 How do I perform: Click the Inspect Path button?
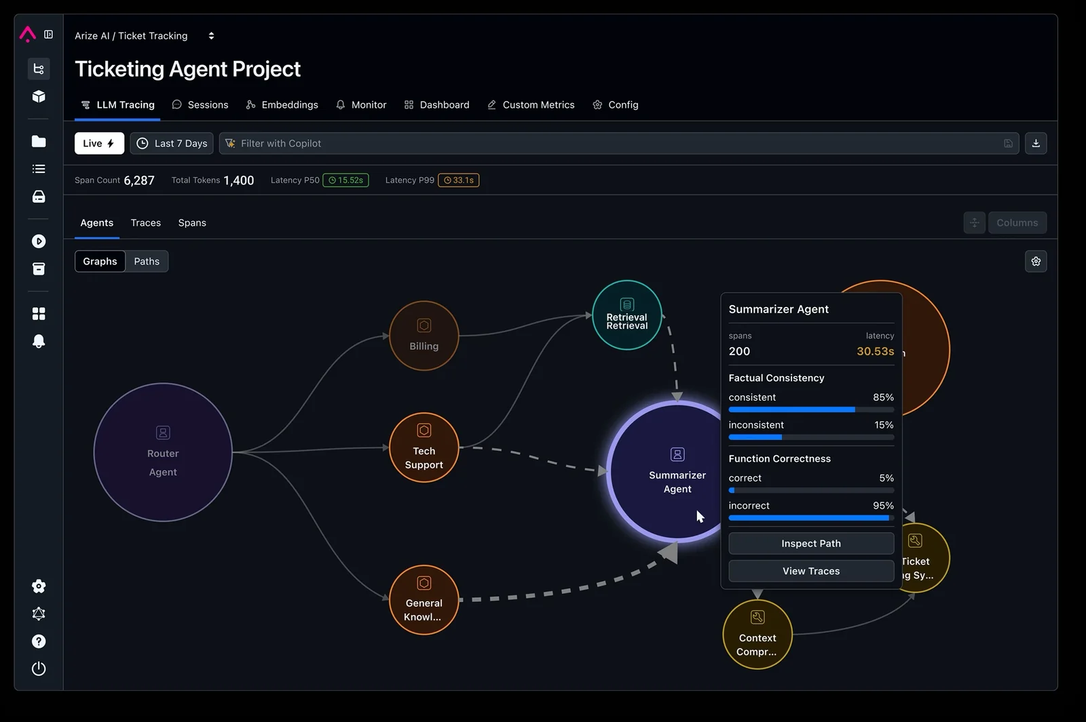[810, 543]
